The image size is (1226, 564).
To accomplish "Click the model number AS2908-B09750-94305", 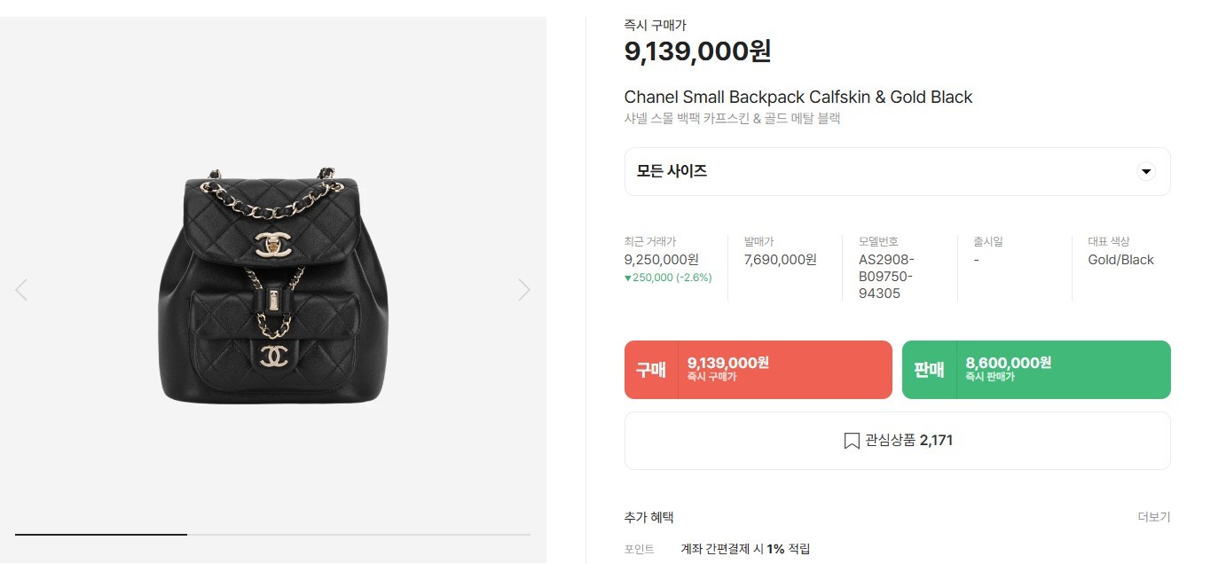I will coord(886,277).
